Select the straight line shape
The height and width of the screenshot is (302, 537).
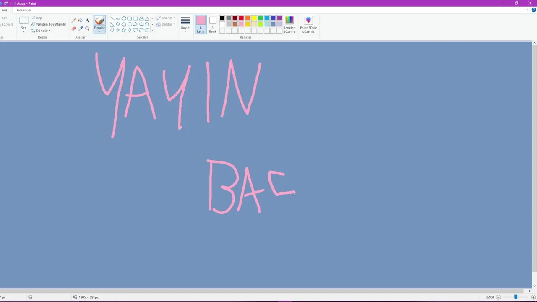coord(112,18)
